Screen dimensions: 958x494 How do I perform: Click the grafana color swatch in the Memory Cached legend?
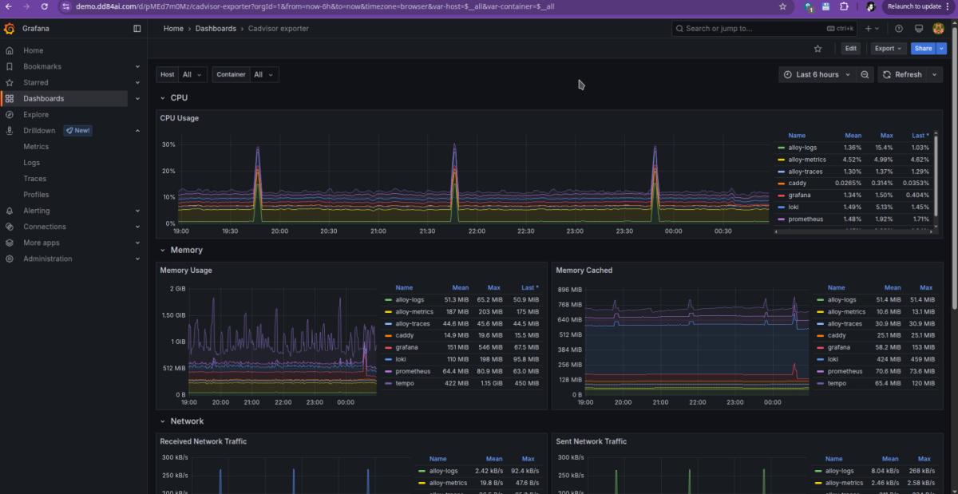[x=821, y=347]
